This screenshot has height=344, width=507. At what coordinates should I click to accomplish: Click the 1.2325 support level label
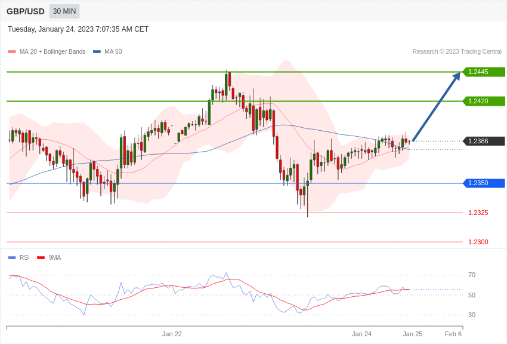coord(478,213)
